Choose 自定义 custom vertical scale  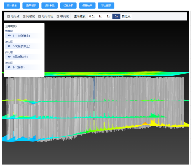[x=126, y=16]
